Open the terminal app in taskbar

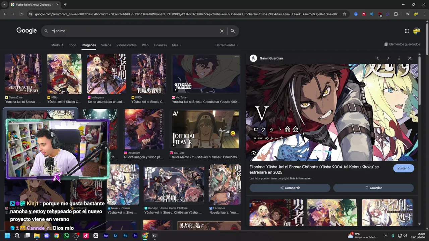(x=155, y=236)
